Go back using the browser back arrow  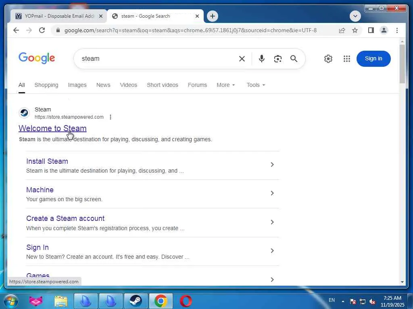16,30
